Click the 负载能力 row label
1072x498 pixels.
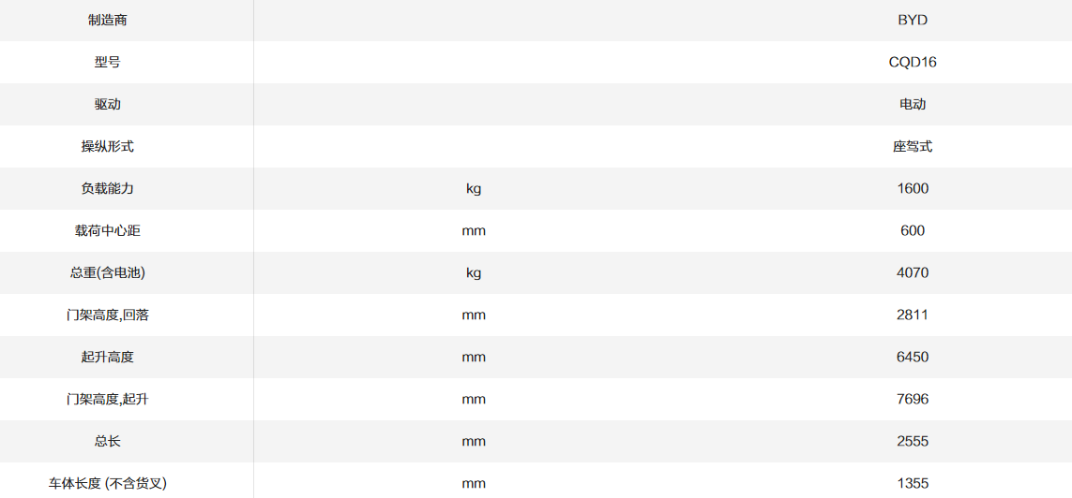point(107,188)
